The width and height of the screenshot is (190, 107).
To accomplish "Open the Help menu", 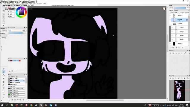I will pyautogui.click(x=44, y=3).
